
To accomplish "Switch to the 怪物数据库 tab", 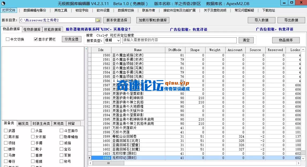I will click(x=32, y=29).
